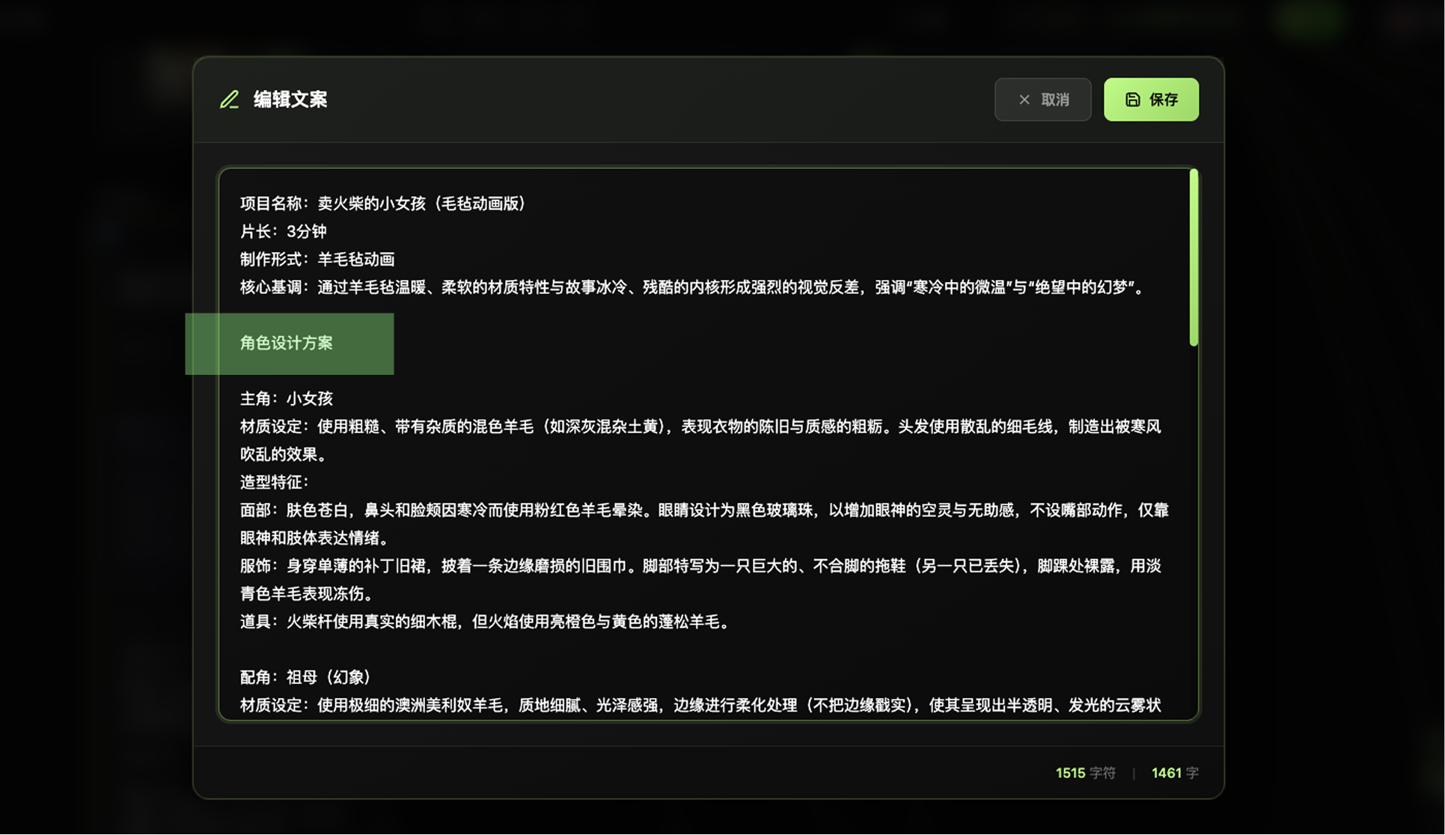
Task: Place cursor in the 项目名称 line
Action: coord(382,204)
